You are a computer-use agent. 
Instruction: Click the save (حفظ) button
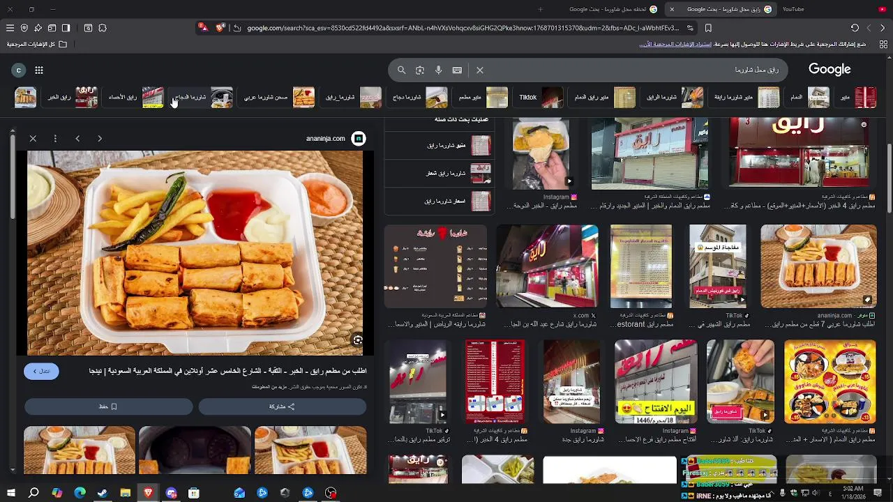pyautogui.click(x=108, y=406)
